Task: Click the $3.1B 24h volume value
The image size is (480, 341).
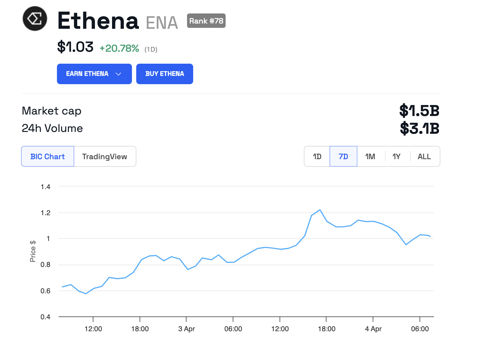Action: (x=419, y=128)
